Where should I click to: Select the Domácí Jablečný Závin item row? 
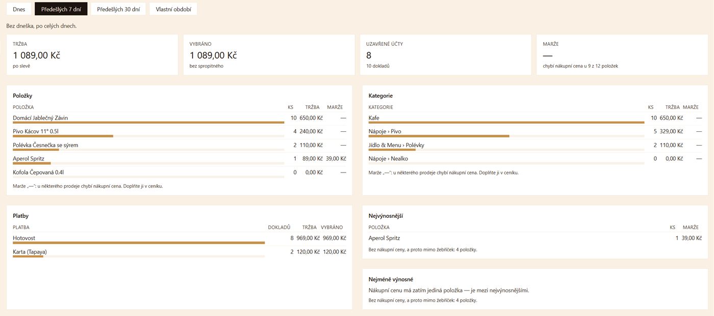pyautogui.click(x=179, y=119)
